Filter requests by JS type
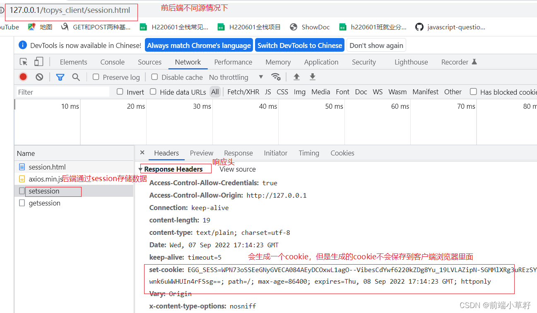 point(268,92)
